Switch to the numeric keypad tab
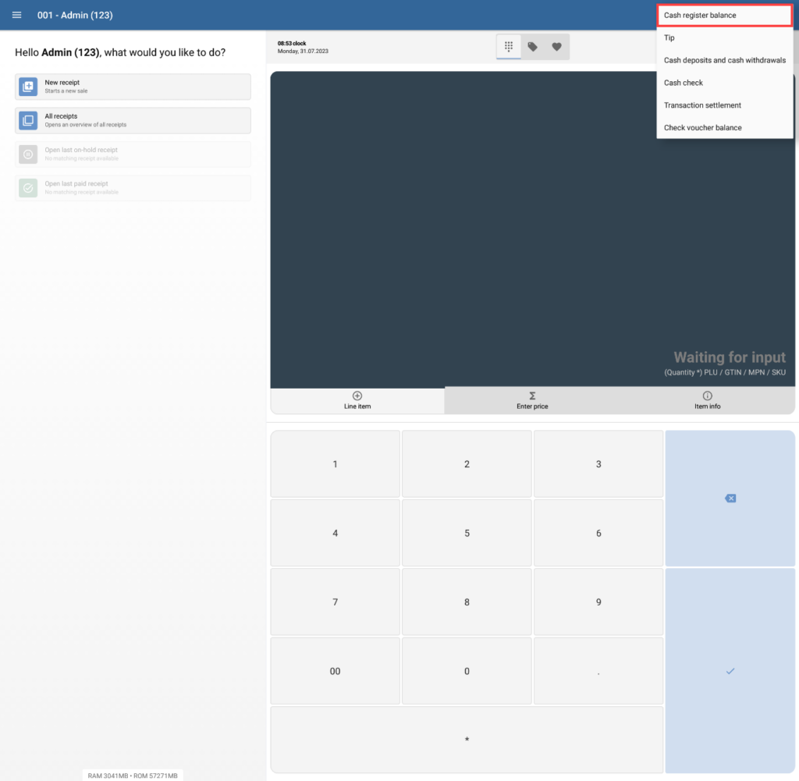This screenshot has height=781, width=799. pos(508,46)
